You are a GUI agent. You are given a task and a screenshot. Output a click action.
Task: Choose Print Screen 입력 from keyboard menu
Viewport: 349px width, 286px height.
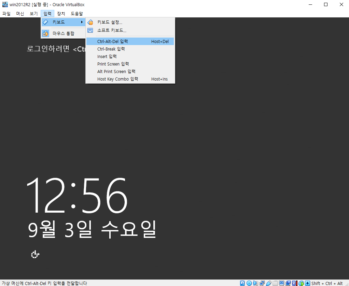tap(113, 64)
